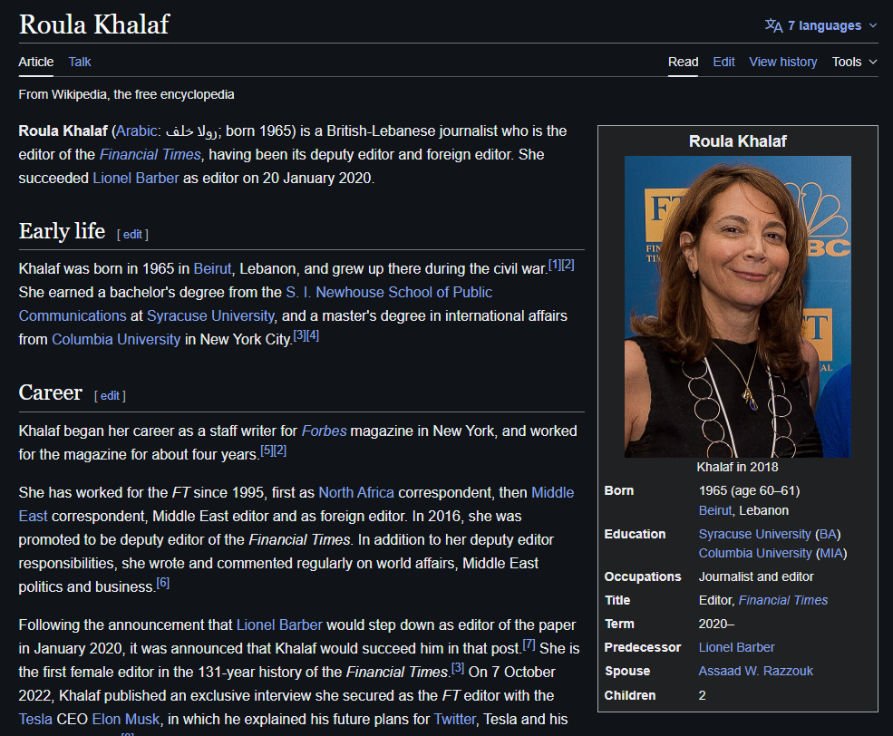This screenshot has width=893, height=736.
Task: Open Lionel Barber predecessor link in infobox
Action: pyautogui.click(x=736, y=647)
